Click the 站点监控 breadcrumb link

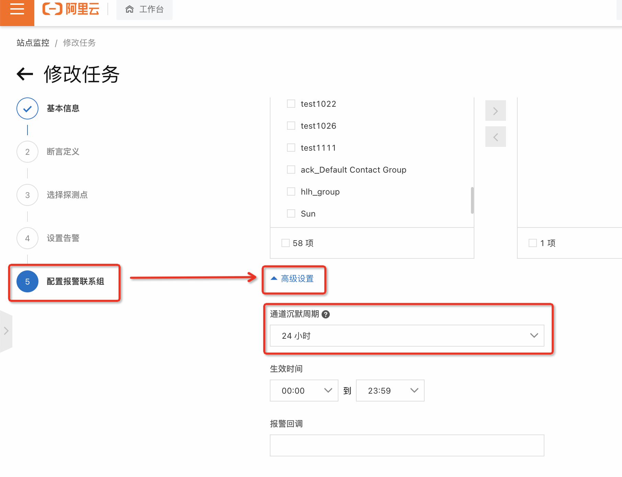click(x=33, y=43)
